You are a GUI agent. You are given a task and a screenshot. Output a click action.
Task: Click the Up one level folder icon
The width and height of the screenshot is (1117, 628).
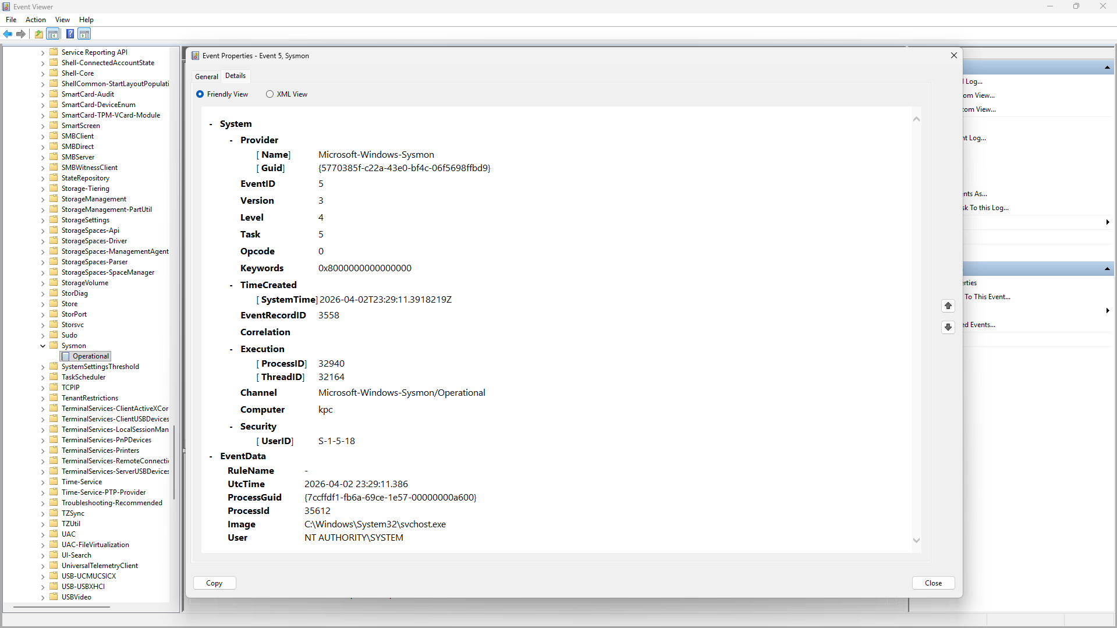pyautogui.click(x=38, y=34)
